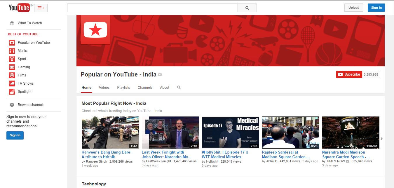Open TV Shows in the sidebar
Viewport: 394px width, 188px height.
[26, 83]
